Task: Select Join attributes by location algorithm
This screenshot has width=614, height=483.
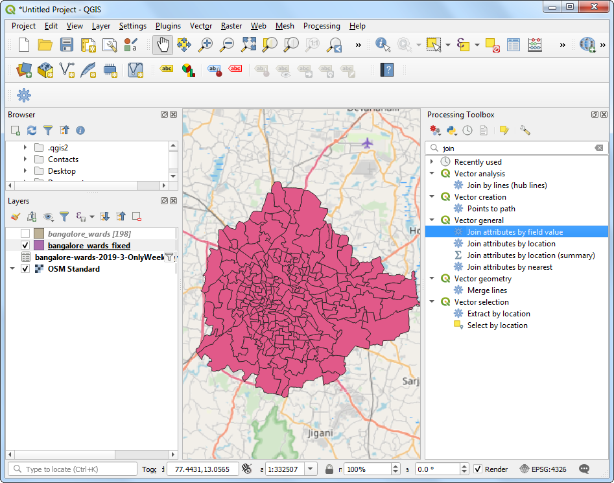Action: pyautogui.click(x=511, y=244)
